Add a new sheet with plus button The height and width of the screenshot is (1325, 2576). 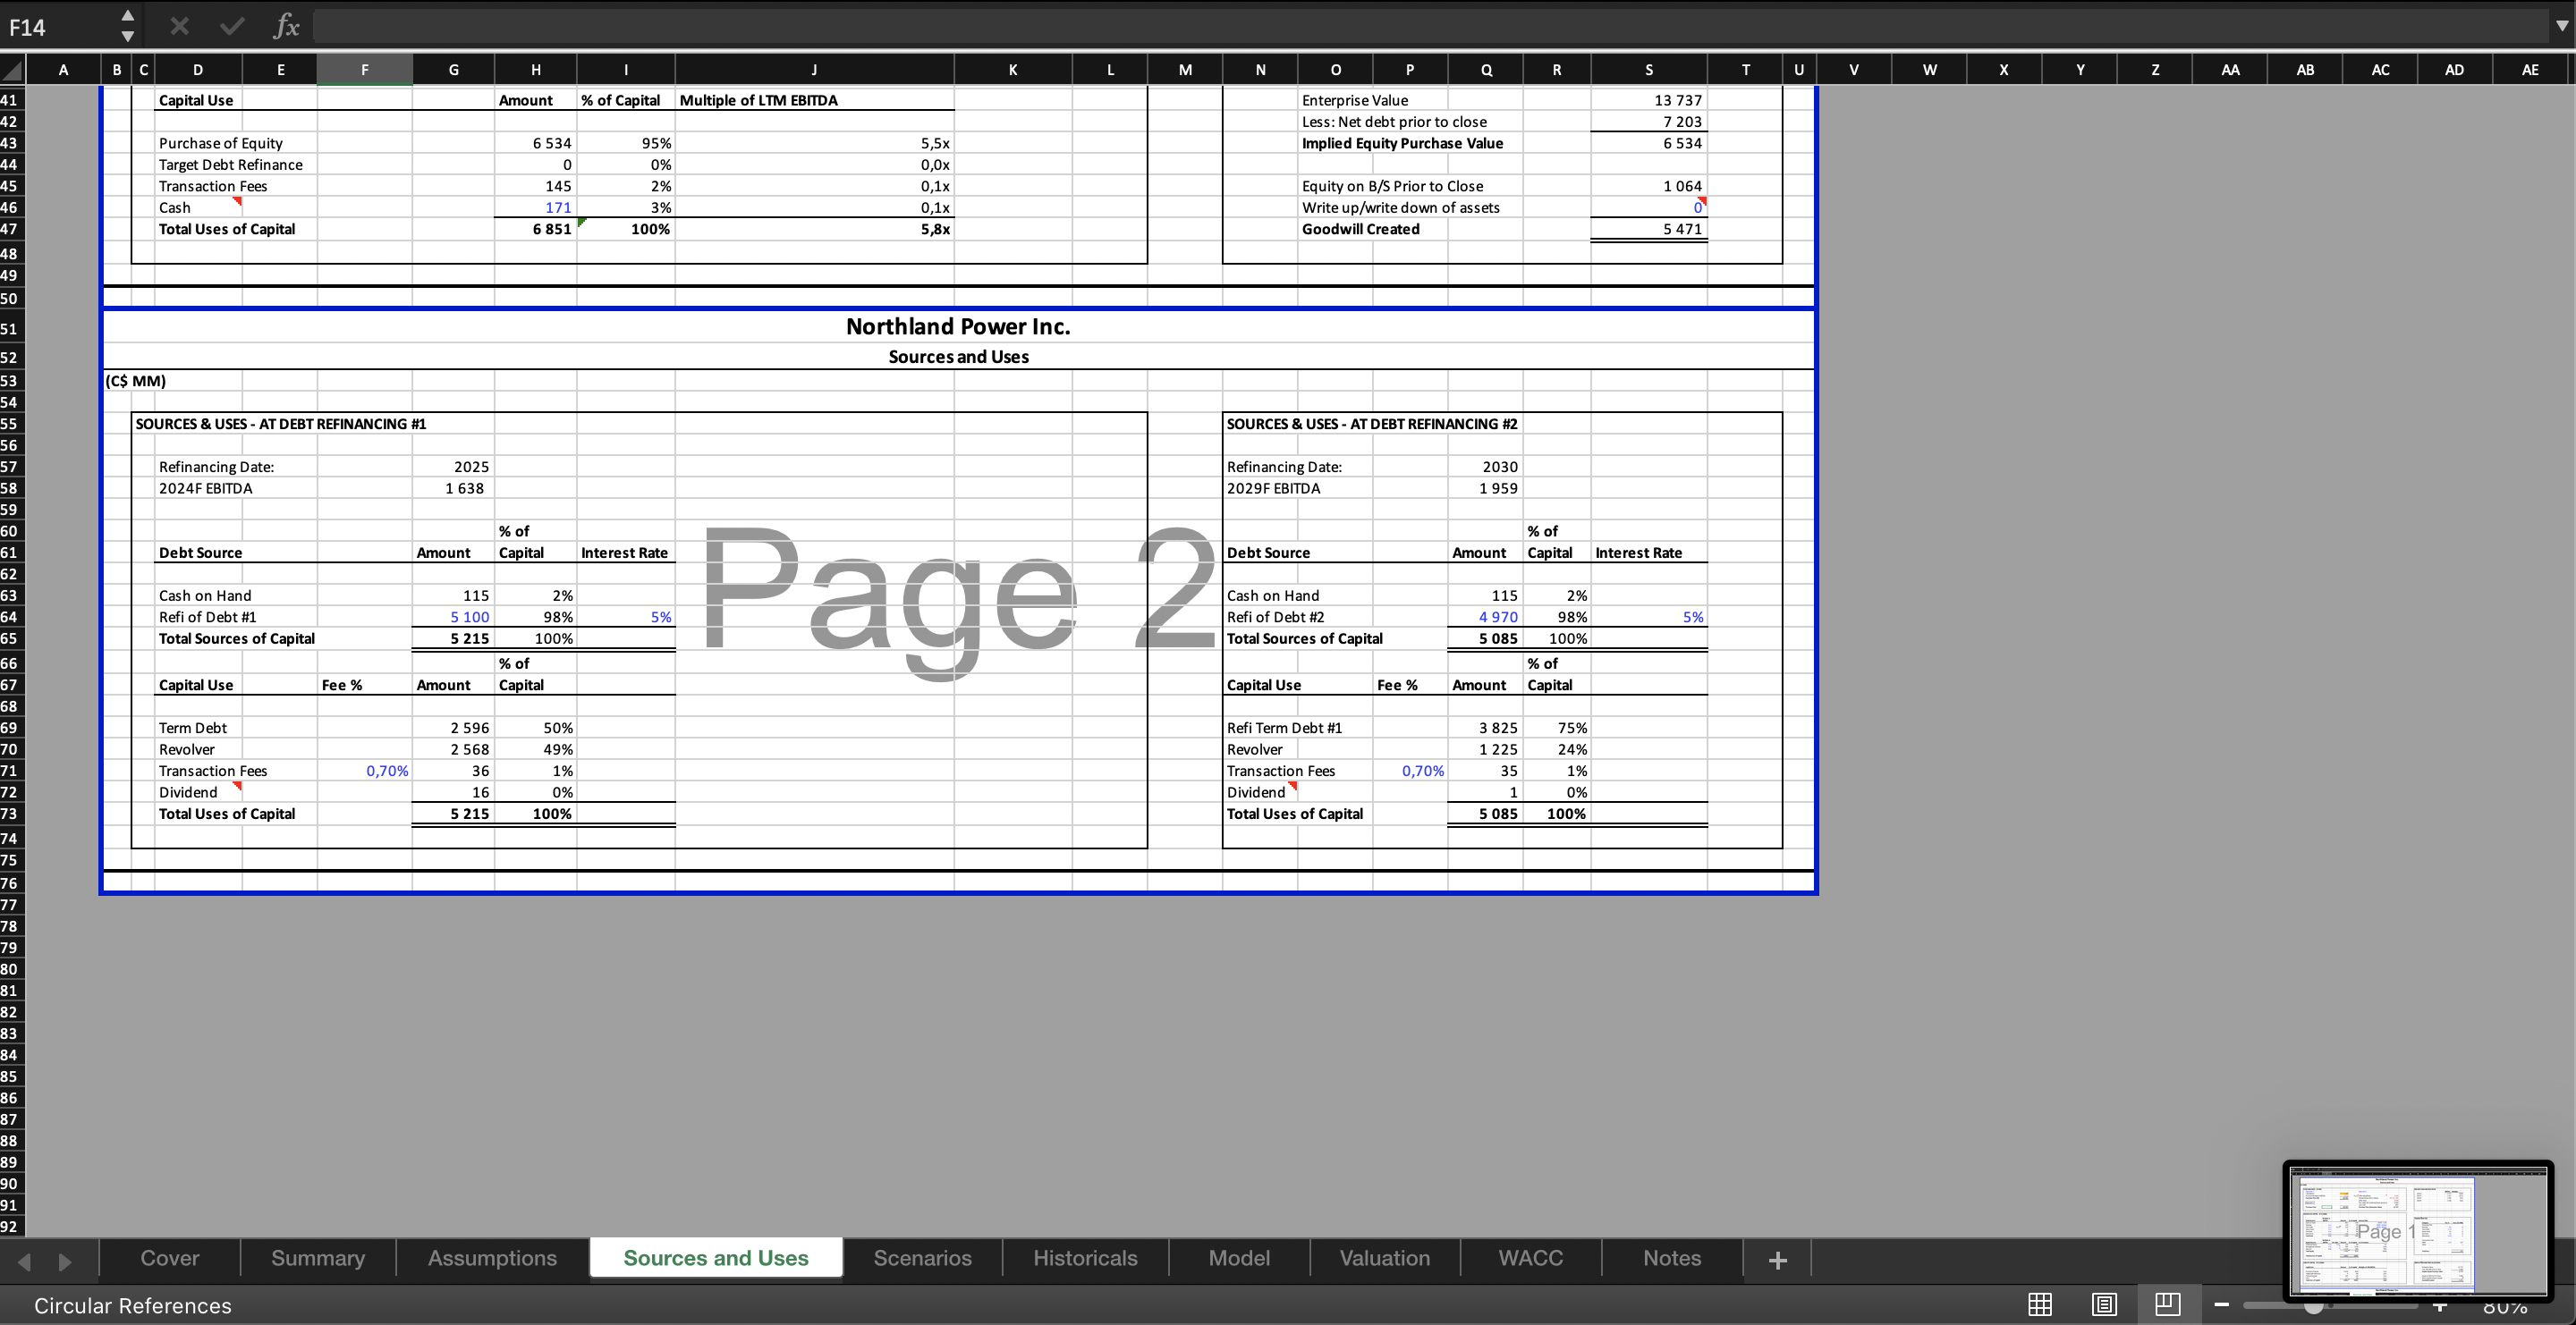1777,1260
